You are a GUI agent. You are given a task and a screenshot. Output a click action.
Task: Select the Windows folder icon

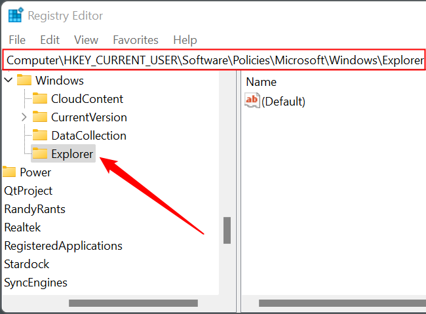(x=24, y=80)
